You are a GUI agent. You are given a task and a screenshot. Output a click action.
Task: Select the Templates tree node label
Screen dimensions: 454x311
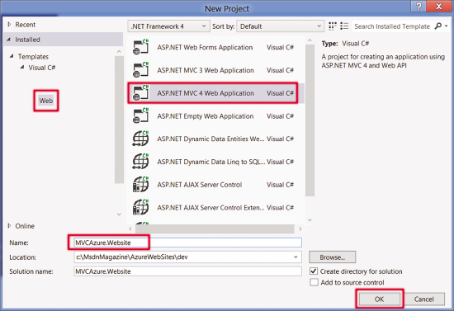(33, 56)
